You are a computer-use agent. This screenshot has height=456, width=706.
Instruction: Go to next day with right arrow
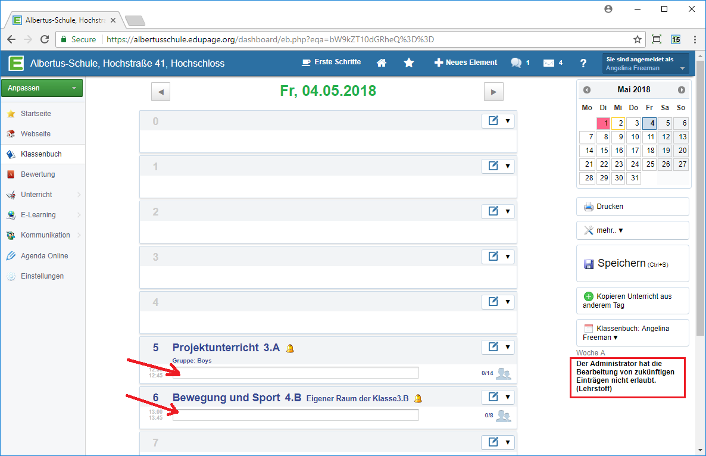pos(493,92)
